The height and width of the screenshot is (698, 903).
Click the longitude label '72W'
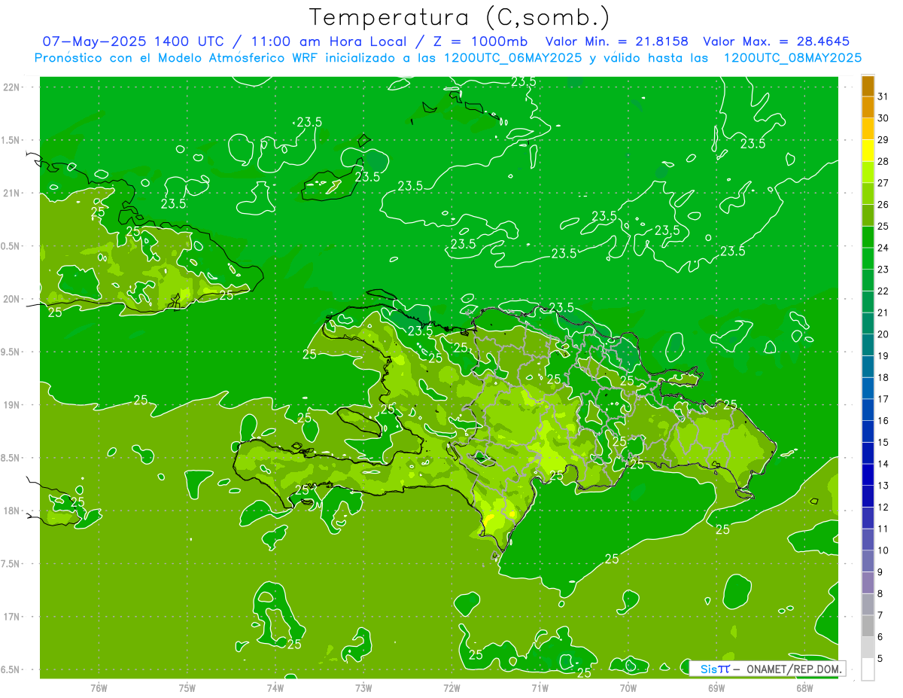(x=451, y=687)
